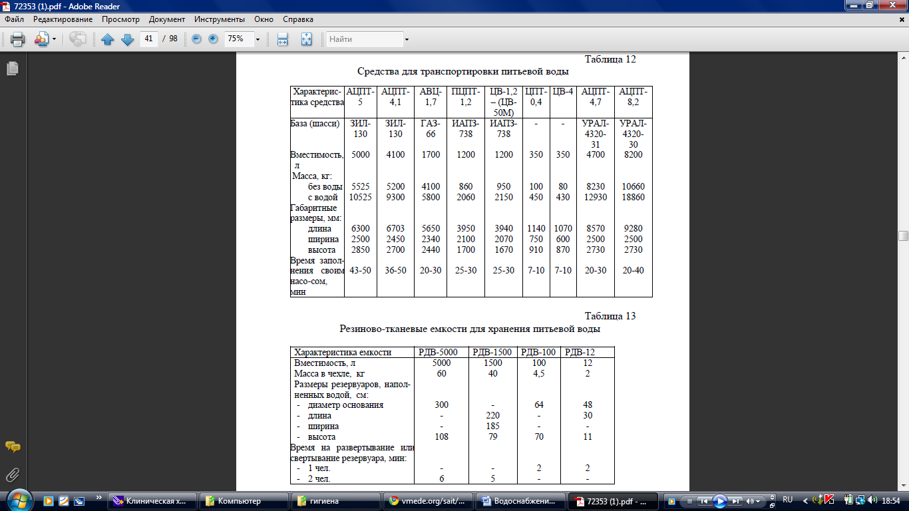The height and width of the screenshot is (511, 909).
Task: Open the Окно menu
Action: [x=264, y=19]
